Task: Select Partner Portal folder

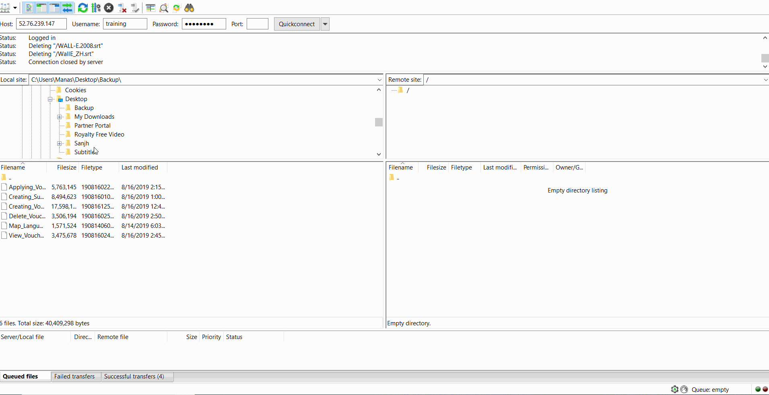Action: tap(92, 126)
